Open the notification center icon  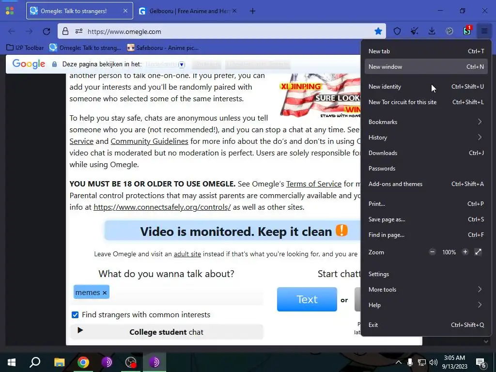pyautogui.click(x=481, y=363)
